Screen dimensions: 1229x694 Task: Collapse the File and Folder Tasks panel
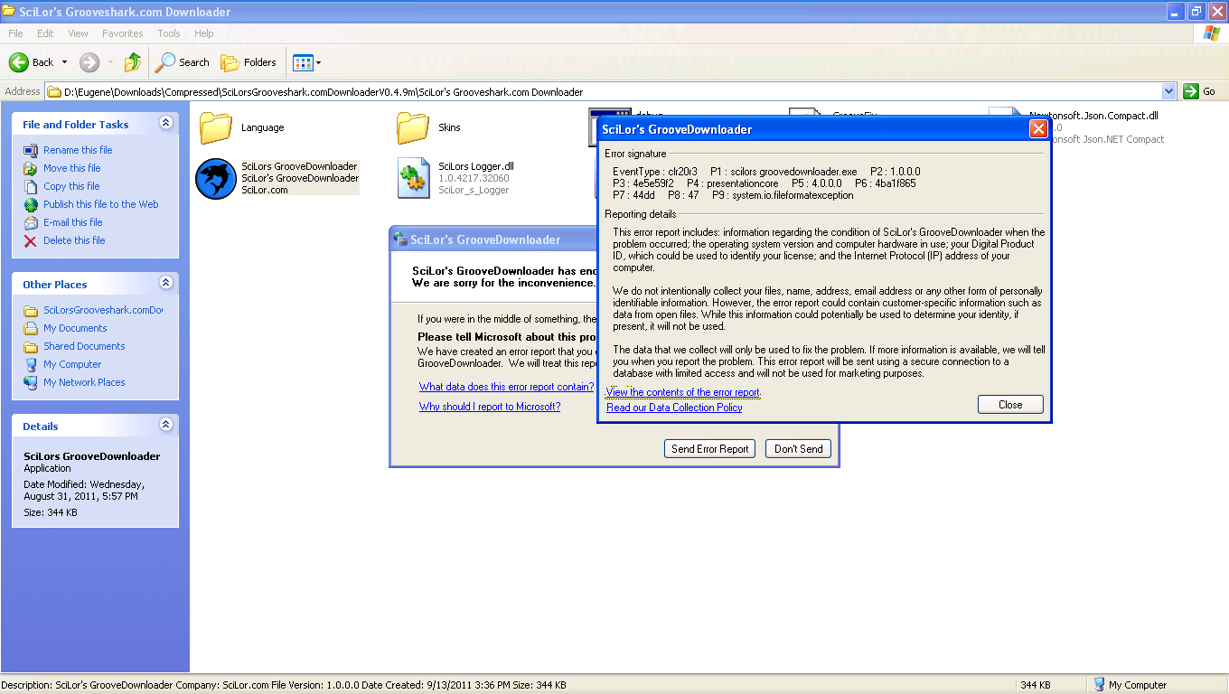pos(165,122)
